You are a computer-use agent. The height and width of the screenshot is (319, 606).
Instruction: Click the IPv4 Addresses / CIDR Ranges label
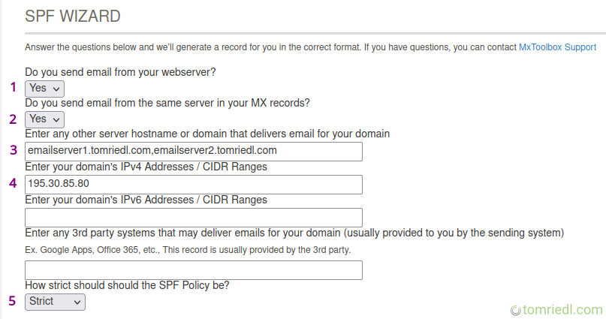tap(146, 167)
